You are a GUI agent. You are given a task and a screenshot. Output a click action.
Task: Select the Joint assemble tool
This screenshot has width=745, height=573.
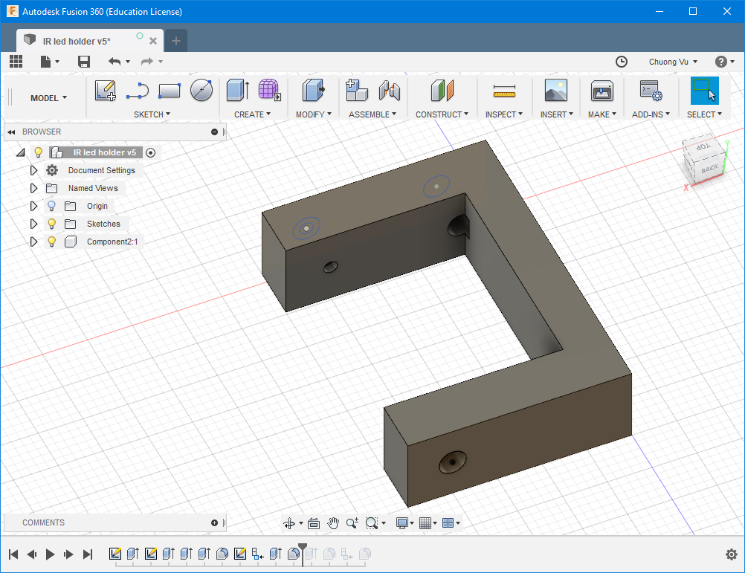pos(389,90)
